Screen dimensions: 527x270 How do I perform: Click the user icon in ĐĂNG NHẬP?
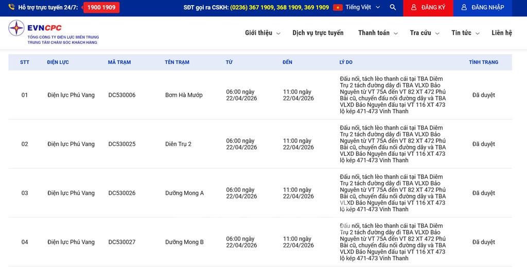[x=464, y=8]
